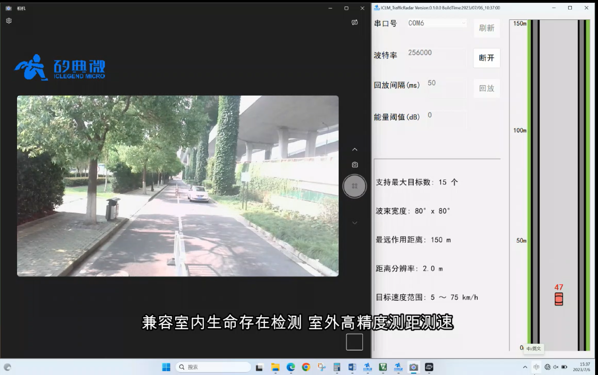Maximize the ICLM_TrafficRadar window
598x375 pixels.
tap(570, 8)
